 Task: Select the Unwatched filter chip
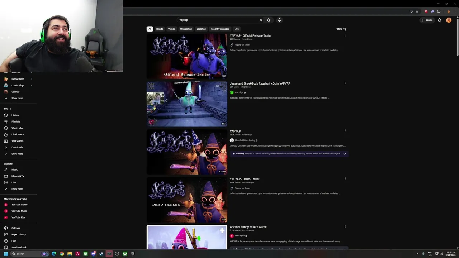pyautogui.click(x=186, y=29)
